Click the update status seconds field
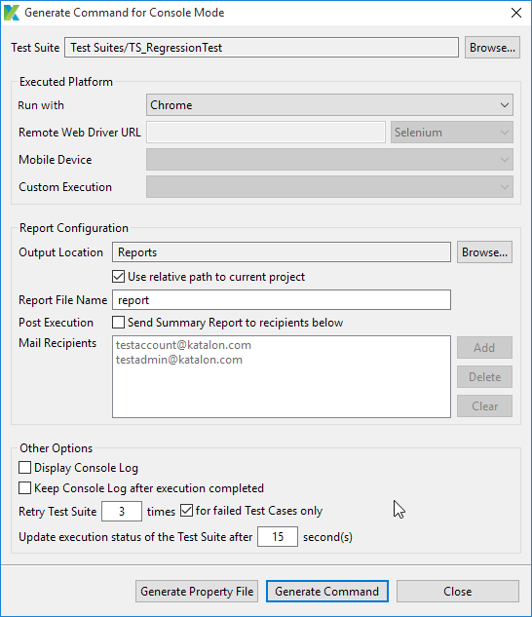 coord(278,537)
